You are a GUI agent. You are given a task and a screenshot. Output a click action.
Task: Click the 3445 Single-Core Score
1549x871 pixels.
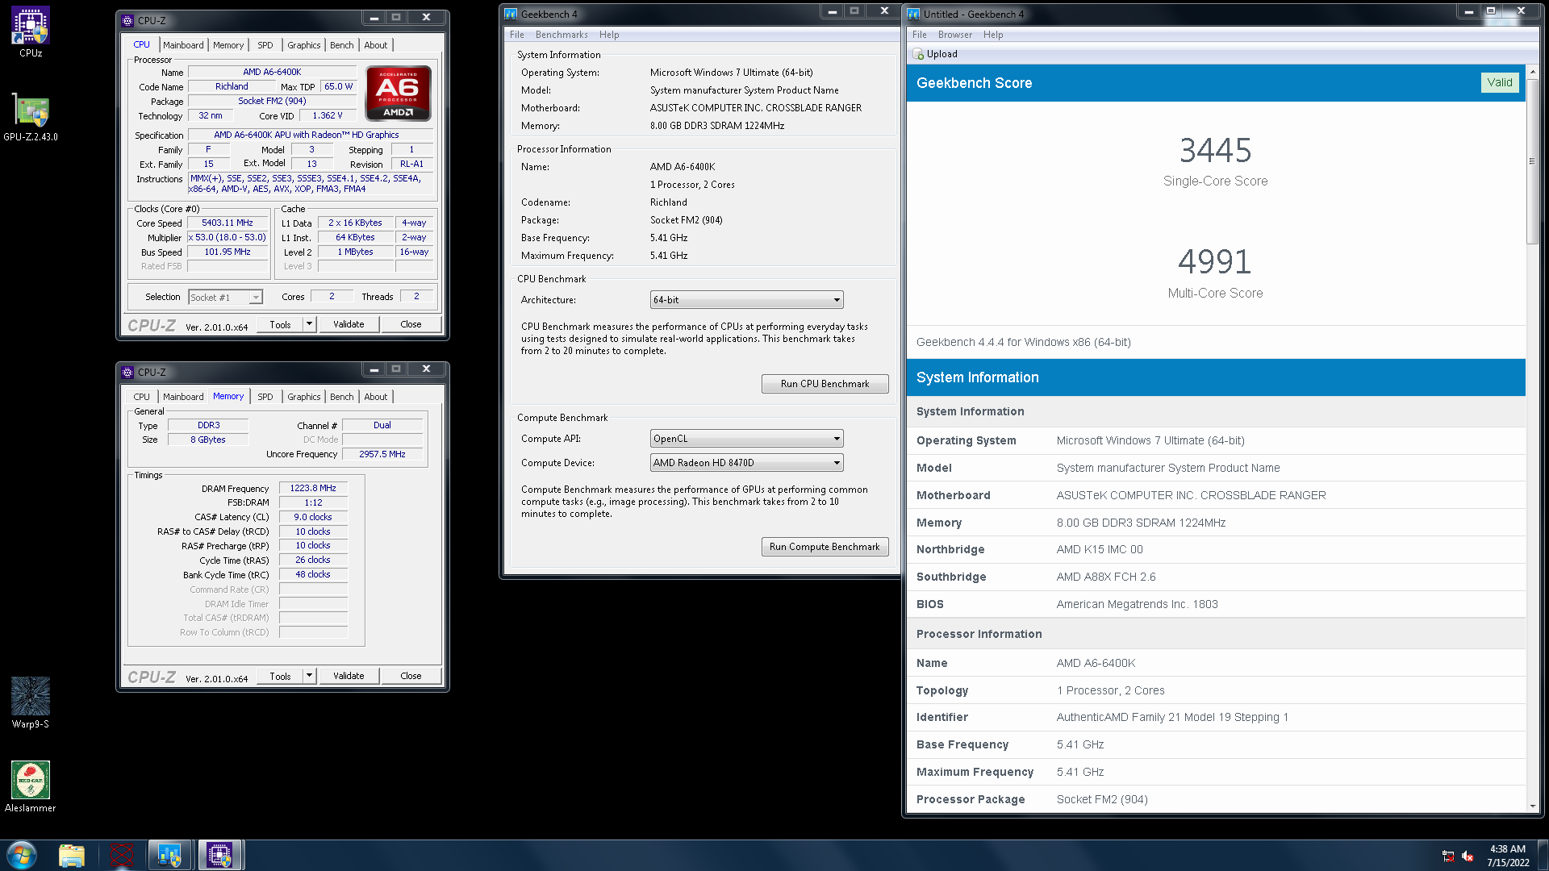tap(1215, 150)
